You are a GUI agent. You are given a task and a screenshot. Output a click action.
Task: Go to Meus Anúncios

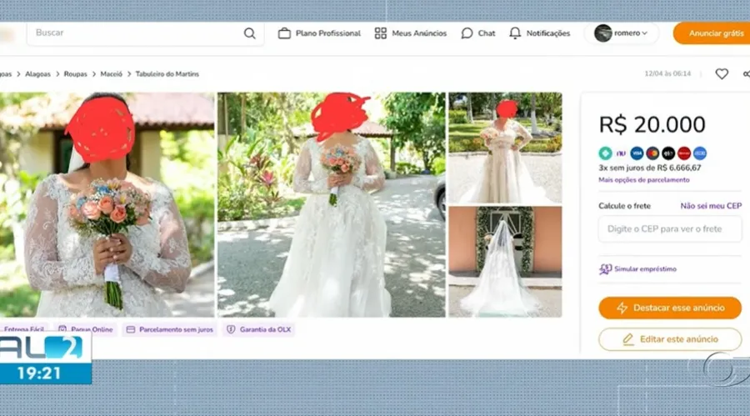point(410,33)
